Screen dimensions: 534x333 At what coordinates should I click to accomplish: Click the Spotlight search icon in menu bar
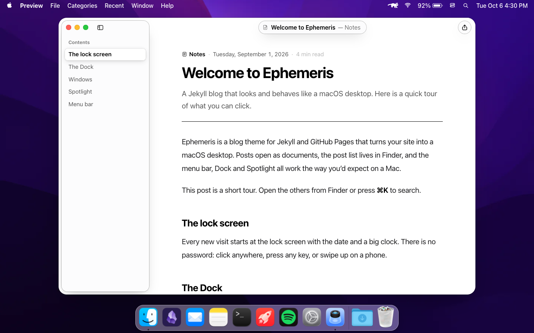click(x=466, y=6)
